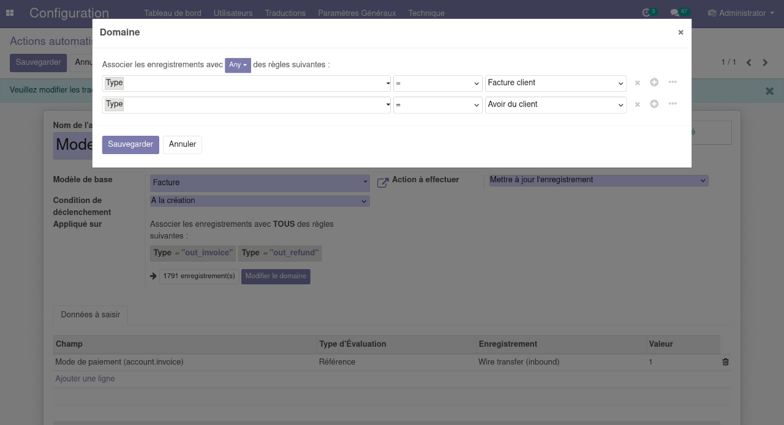Open the activities clock icon
Image resolution: width=784 pixels, height=425 pixels.
coord(646,13)
